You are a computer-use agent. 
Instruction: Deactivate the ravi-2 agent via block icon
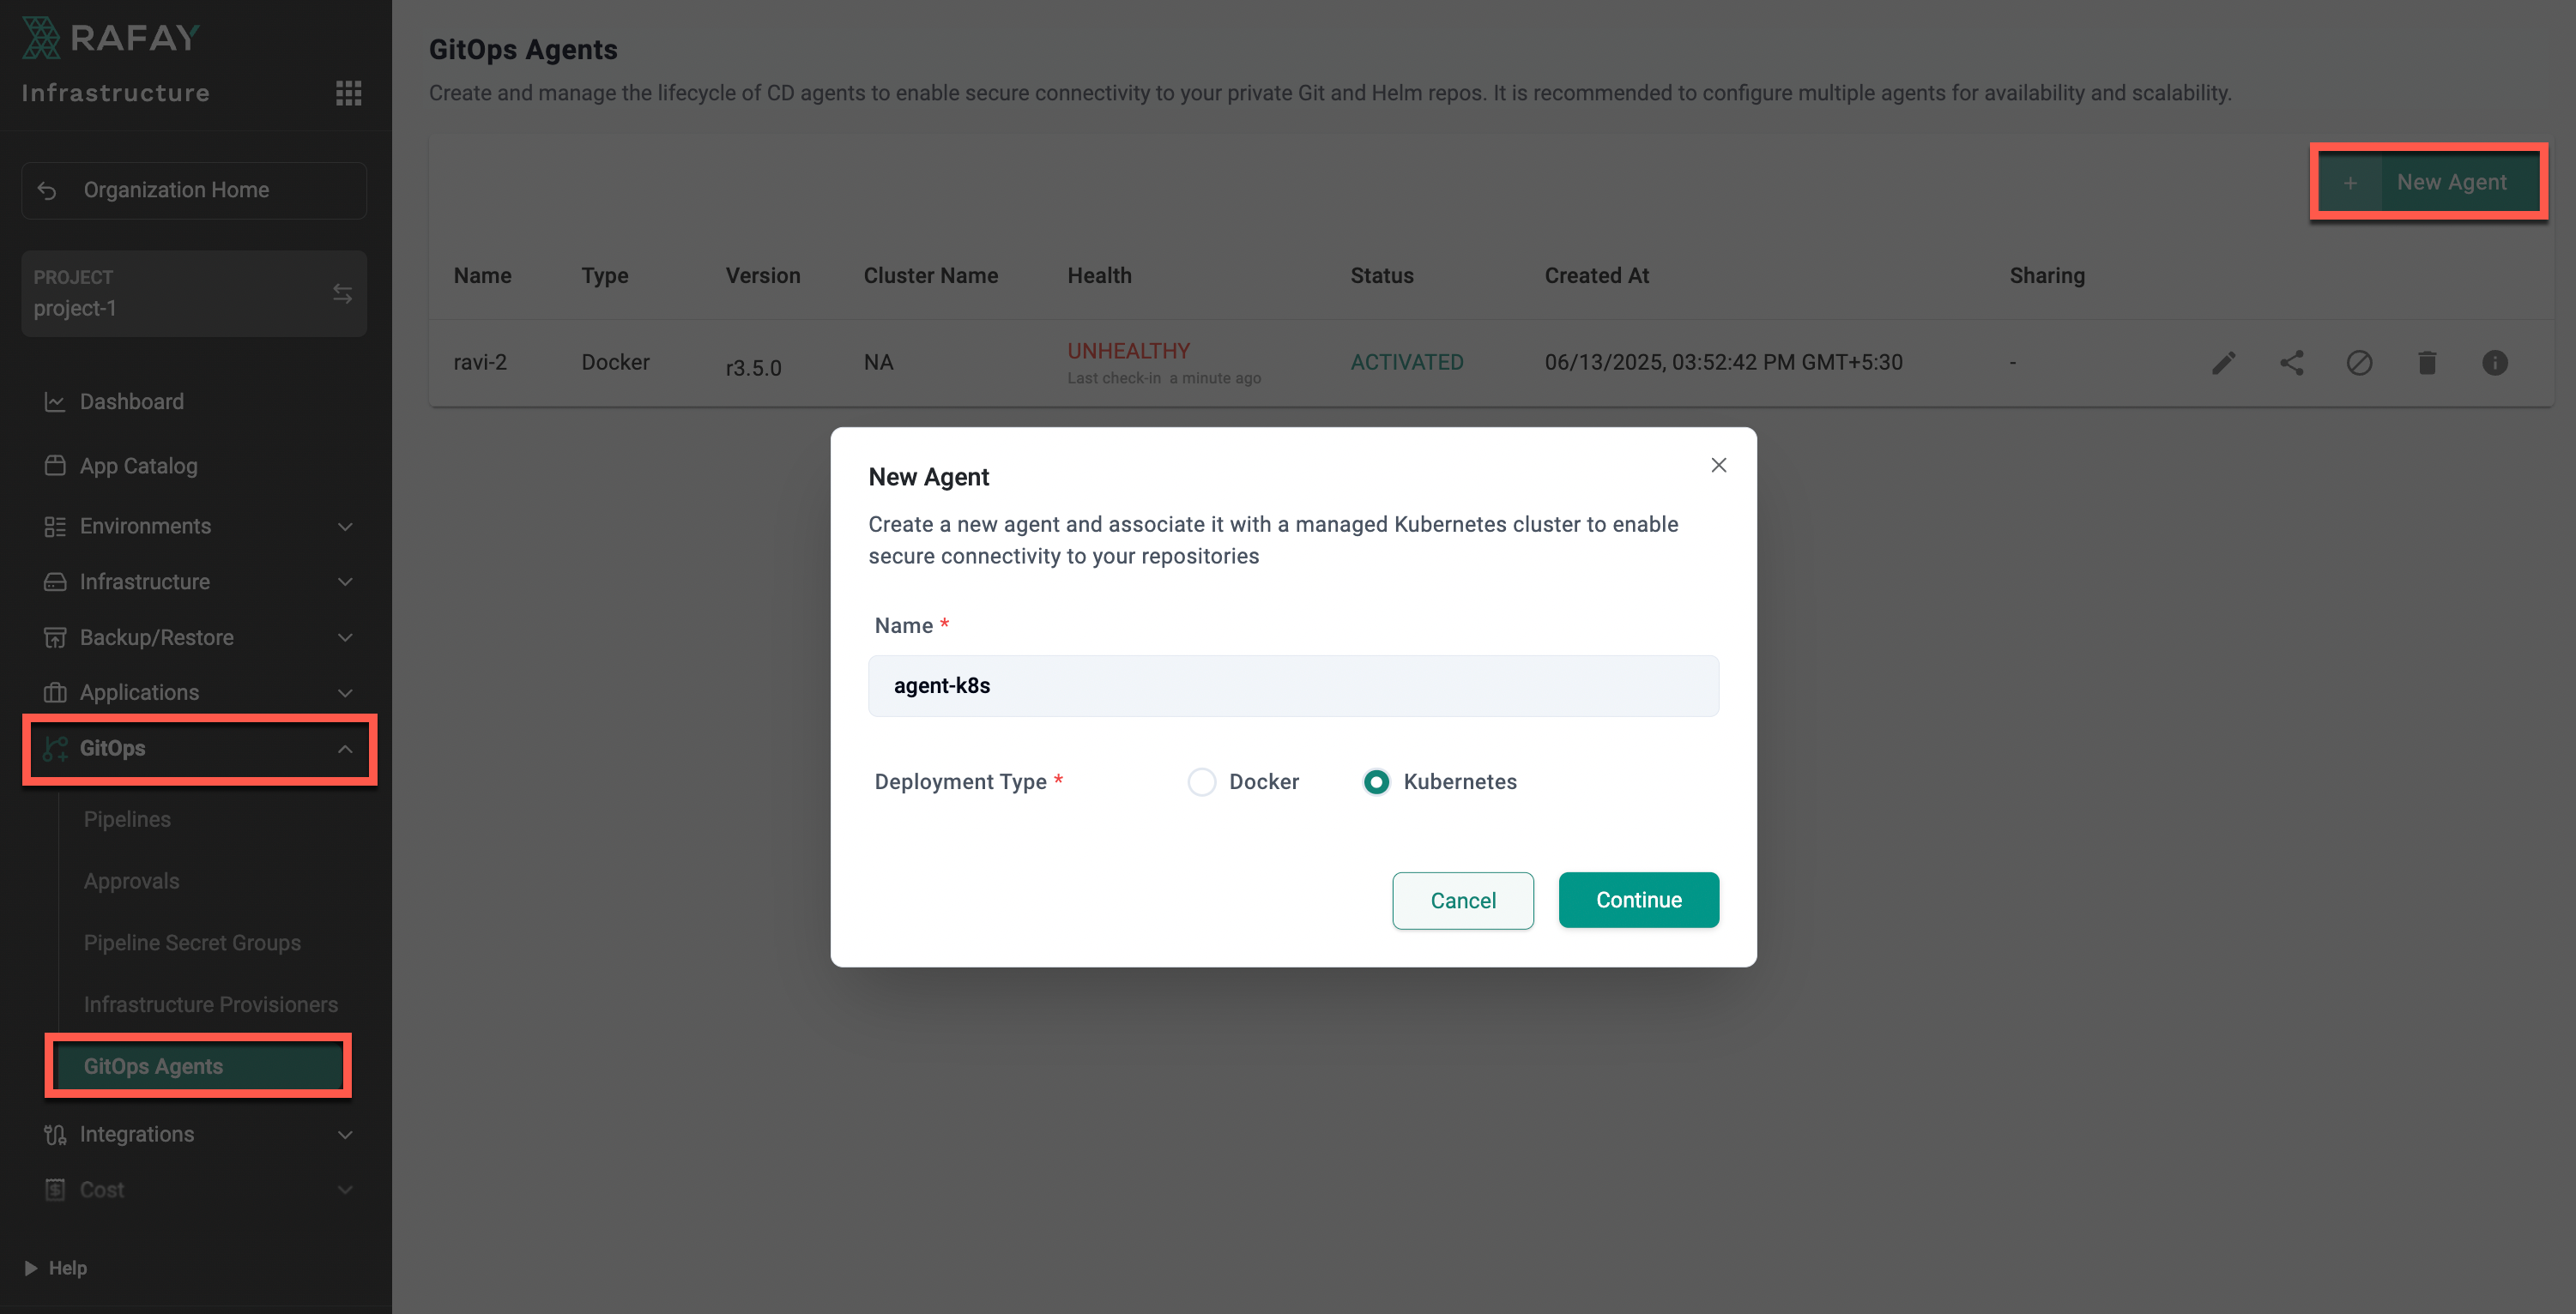[2359, 363]
